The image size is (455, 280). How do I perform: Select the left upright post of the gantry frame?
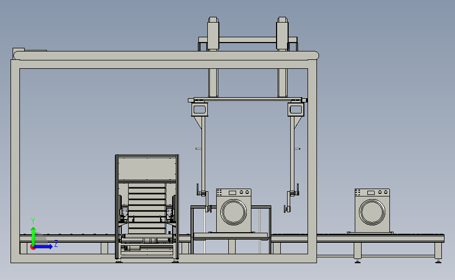pos(15,161)
